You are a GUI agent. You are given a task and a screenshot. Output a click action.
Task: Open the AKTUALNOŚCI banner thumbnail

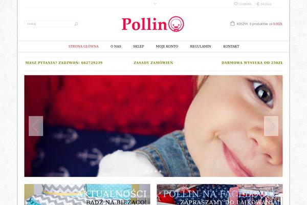pos(87,194)
